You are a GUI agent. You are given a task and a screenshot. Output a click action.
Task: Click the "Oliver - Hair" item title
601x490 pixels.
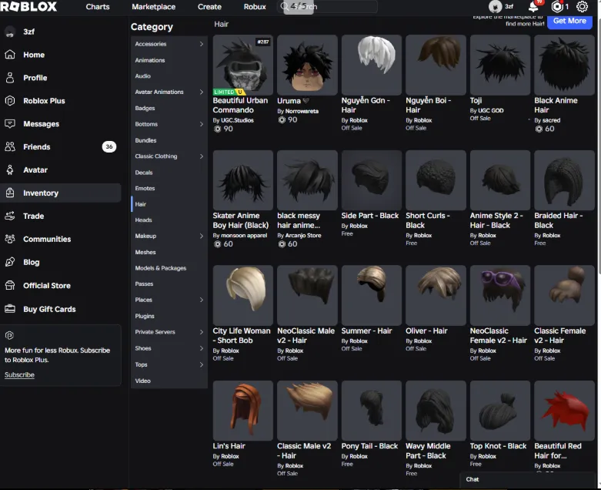426,331
